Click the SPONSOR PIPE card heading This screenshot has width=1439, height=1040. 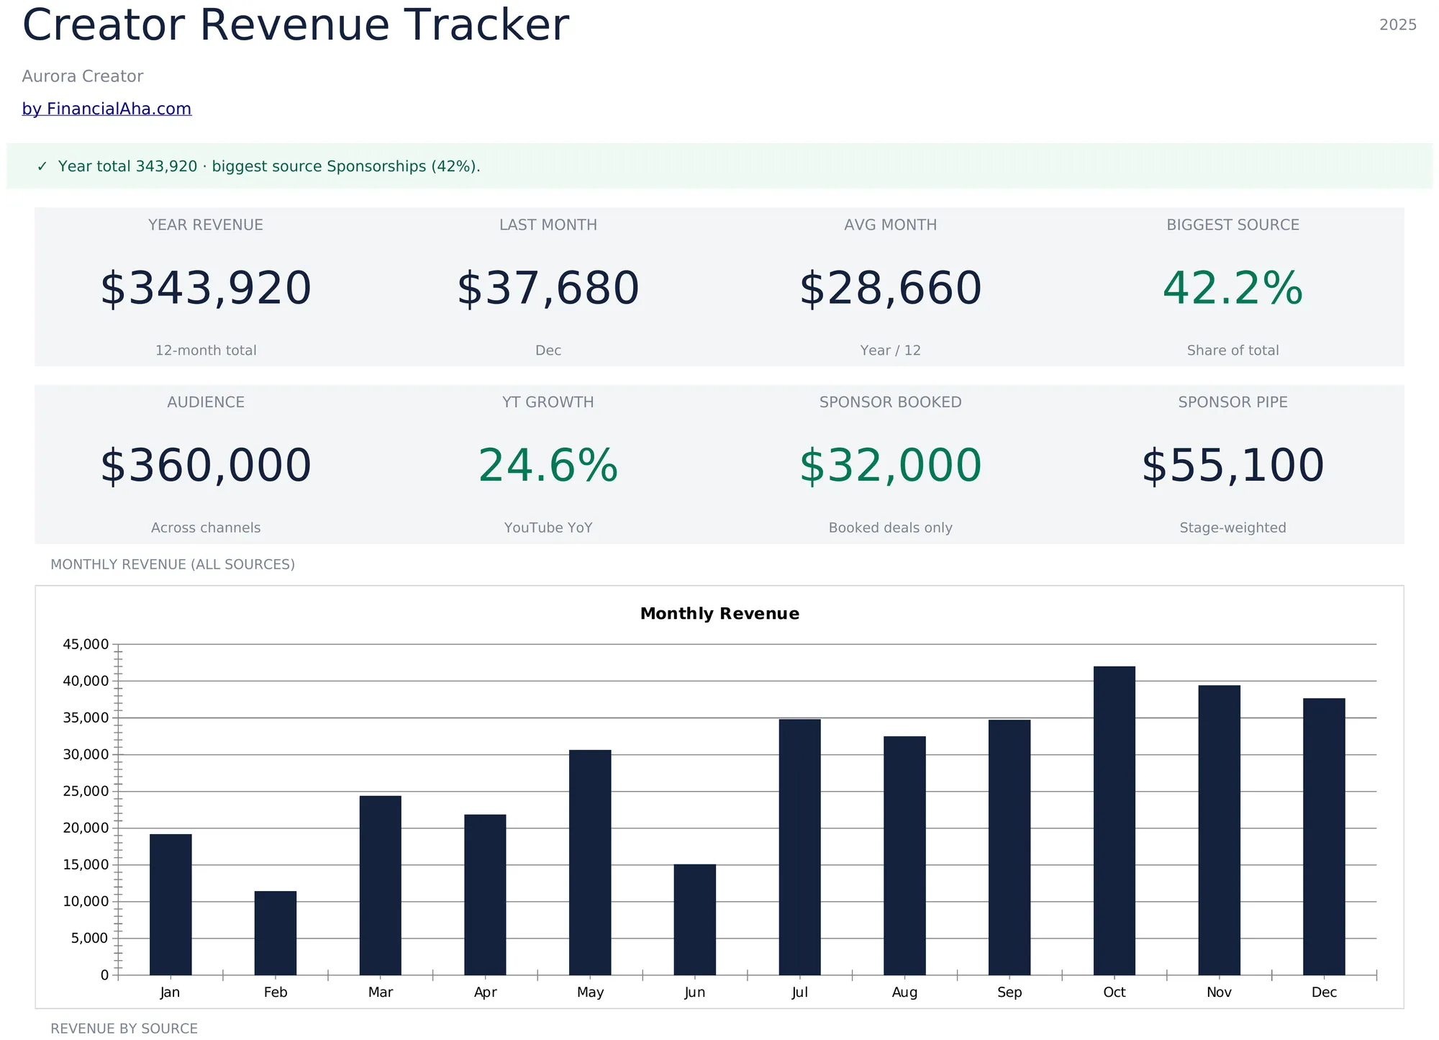(x=1233, y=402)
